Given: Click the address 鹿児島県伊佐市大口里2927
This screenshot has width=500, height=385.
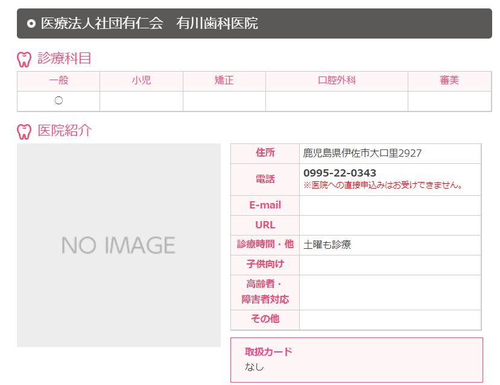Looking at the screenshot, I should (x=362, y=153).
